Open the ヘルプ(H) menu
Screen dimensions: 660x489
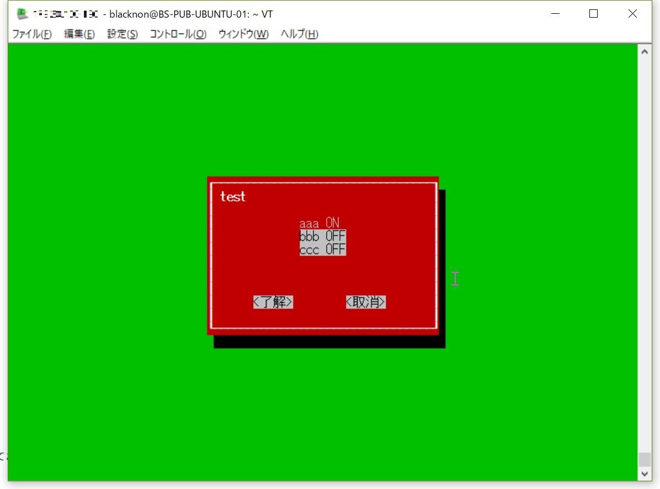point(300,34)
